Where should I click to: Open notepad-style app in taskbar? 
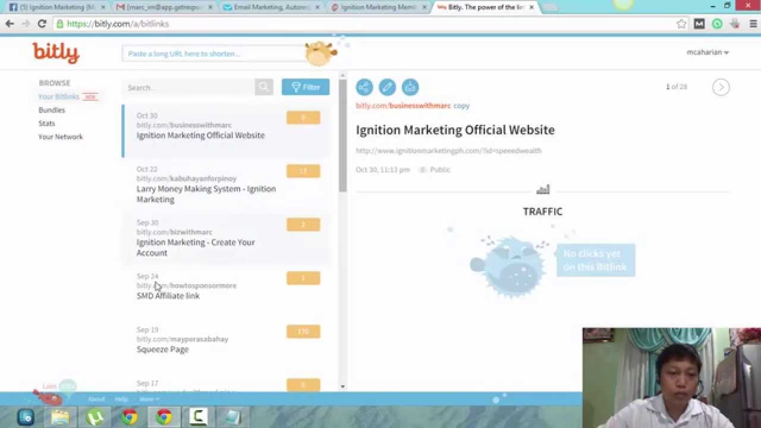[x=232, y=417]
